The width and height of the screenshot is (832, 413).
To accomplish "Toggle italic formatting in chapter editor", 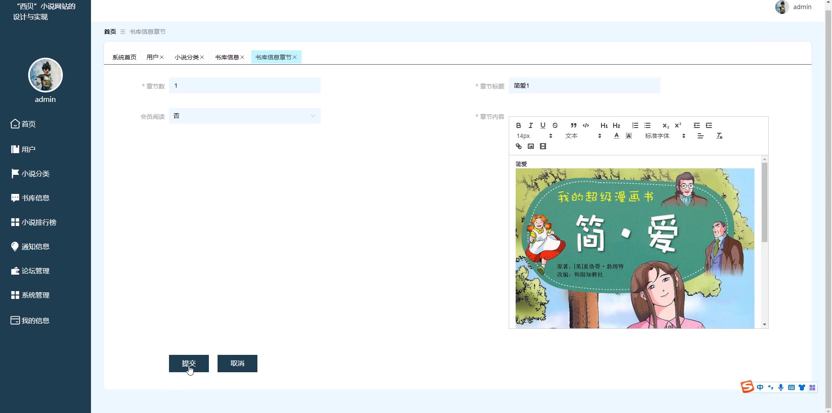I will tap(530, 125).
